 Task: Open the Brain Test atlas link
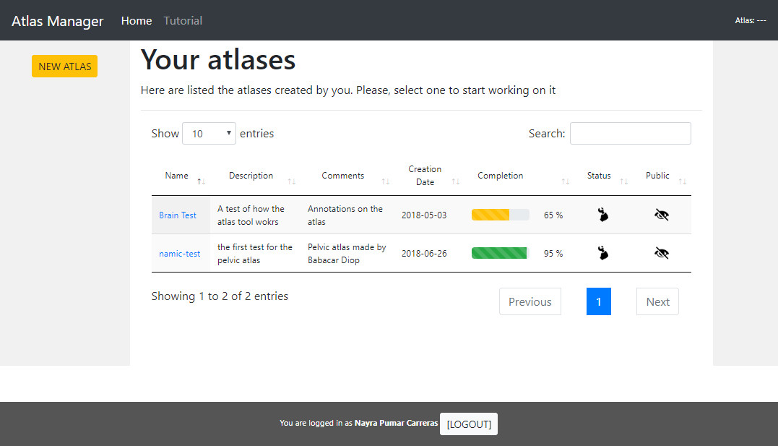pos(178,215)
